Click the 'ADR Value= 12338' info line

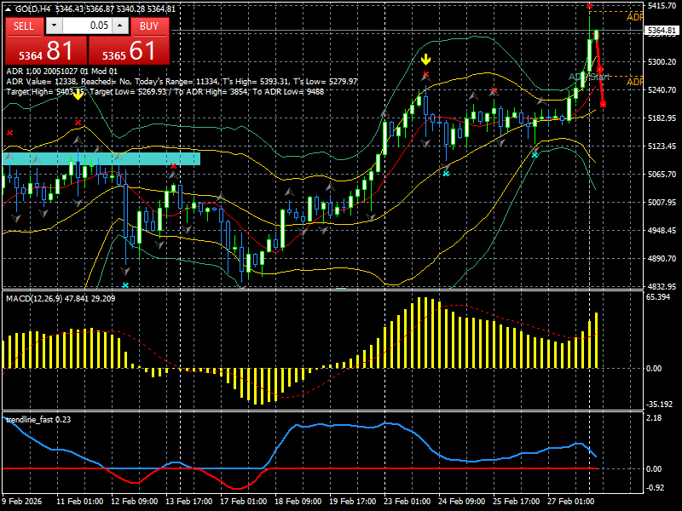[x=182, y=81]
